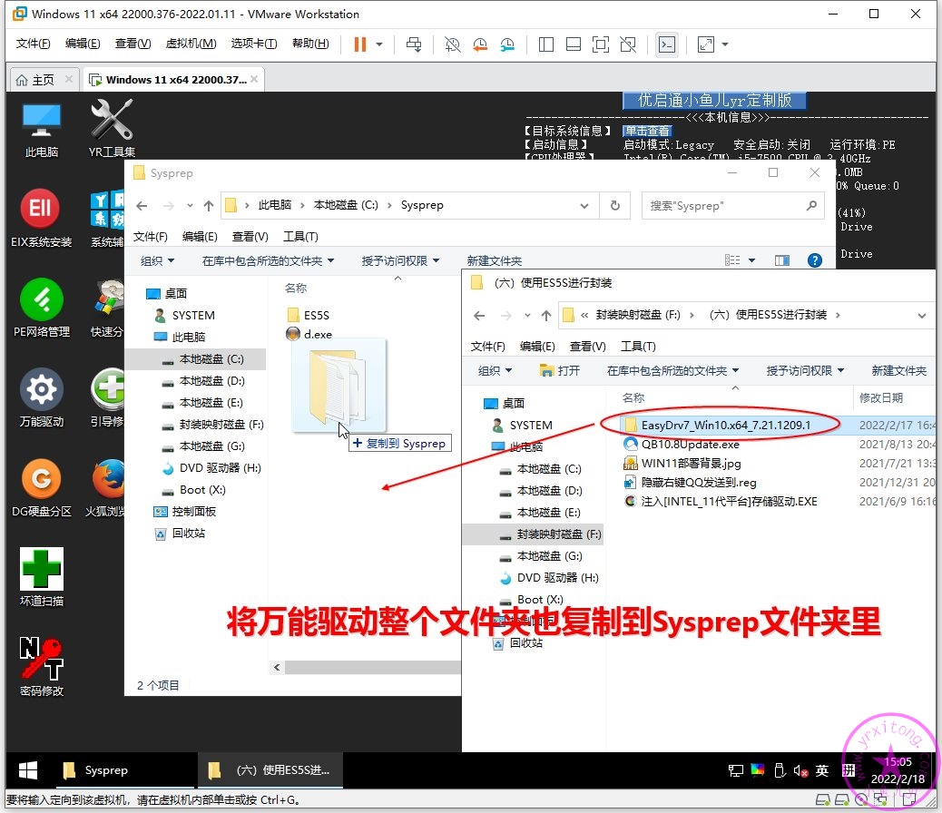Viewport: 942px width, 813px height.
Task: Launch the 火狐浏览器 desktop icon
Action: 106,487
